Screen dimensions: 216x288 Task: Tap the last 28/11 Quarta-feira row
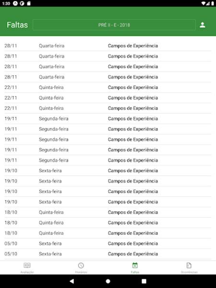pyautogui.click(x=108, y=77)
